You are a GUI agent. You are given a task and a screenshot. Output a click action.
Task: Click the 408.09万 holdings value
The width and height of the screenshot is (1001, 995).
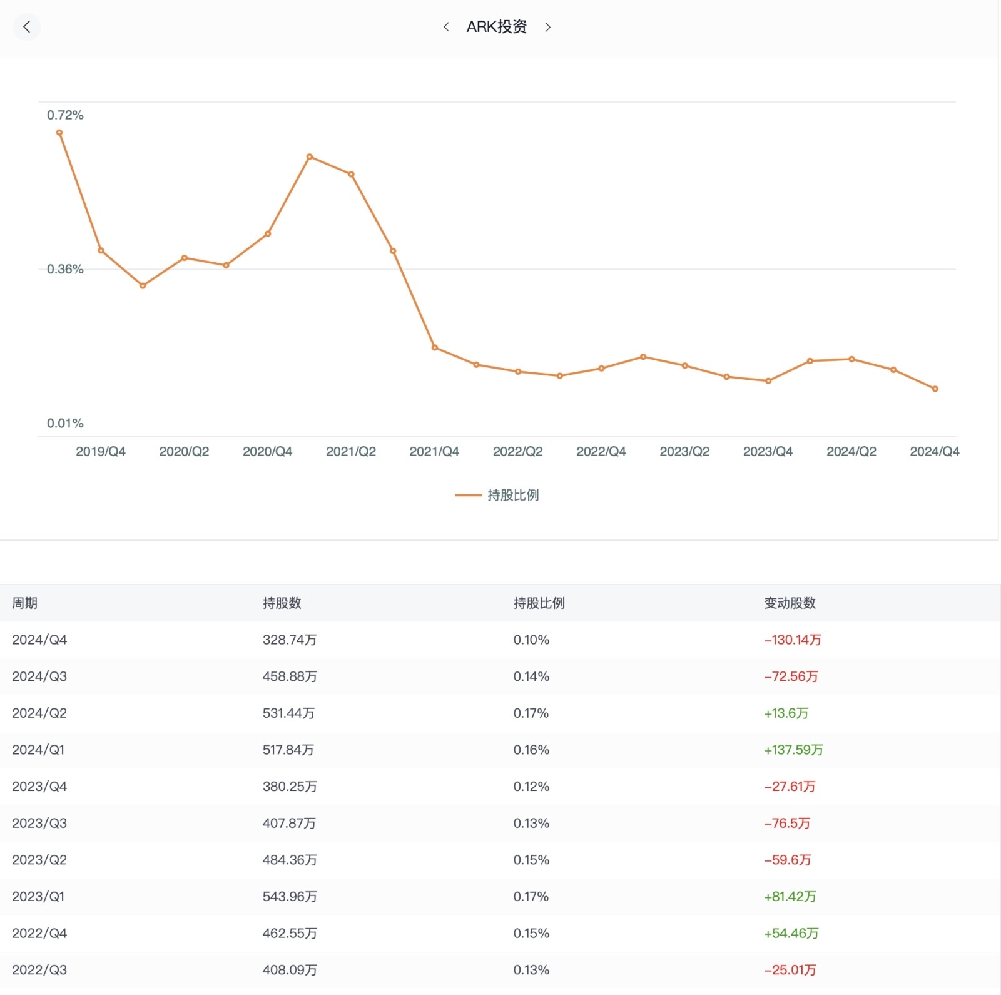click(290, 970)
